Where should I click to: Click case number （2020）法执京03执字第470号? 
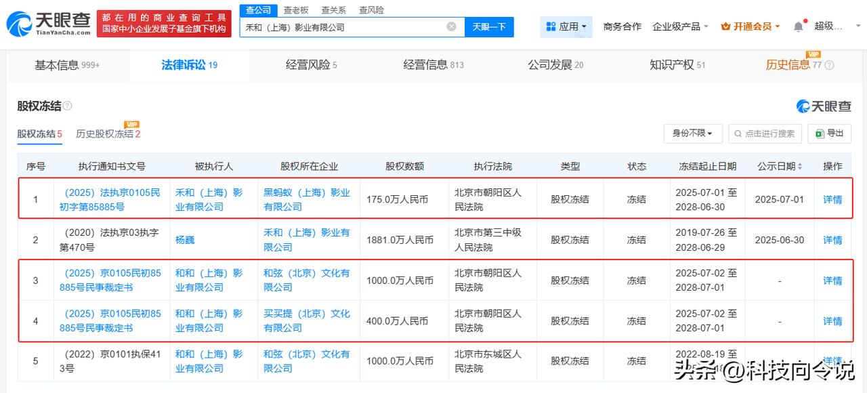tap(110, 240)
